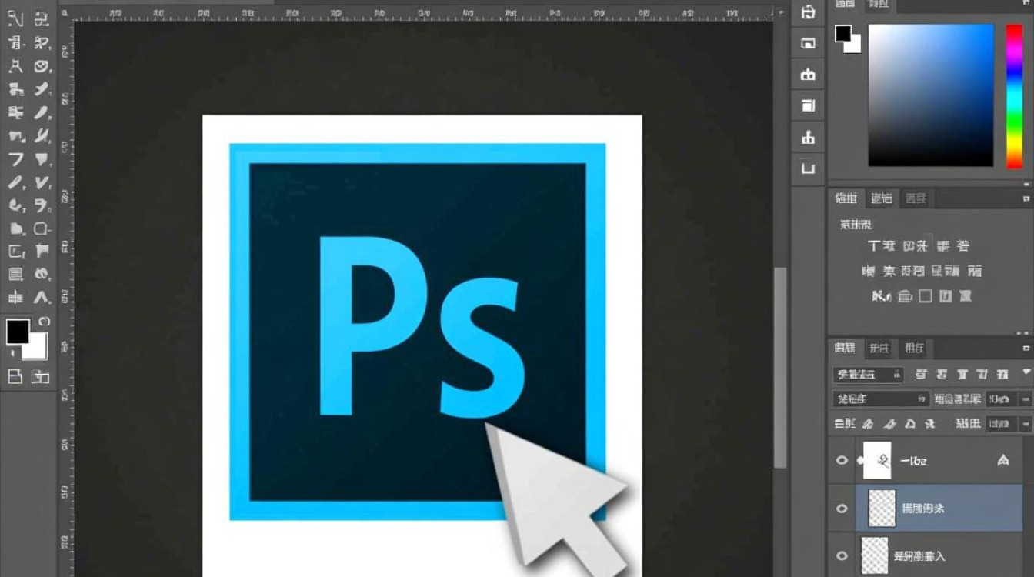1034x577 pixels.
Task: Select the top-right tool in the toolbox
Action: 42,20
